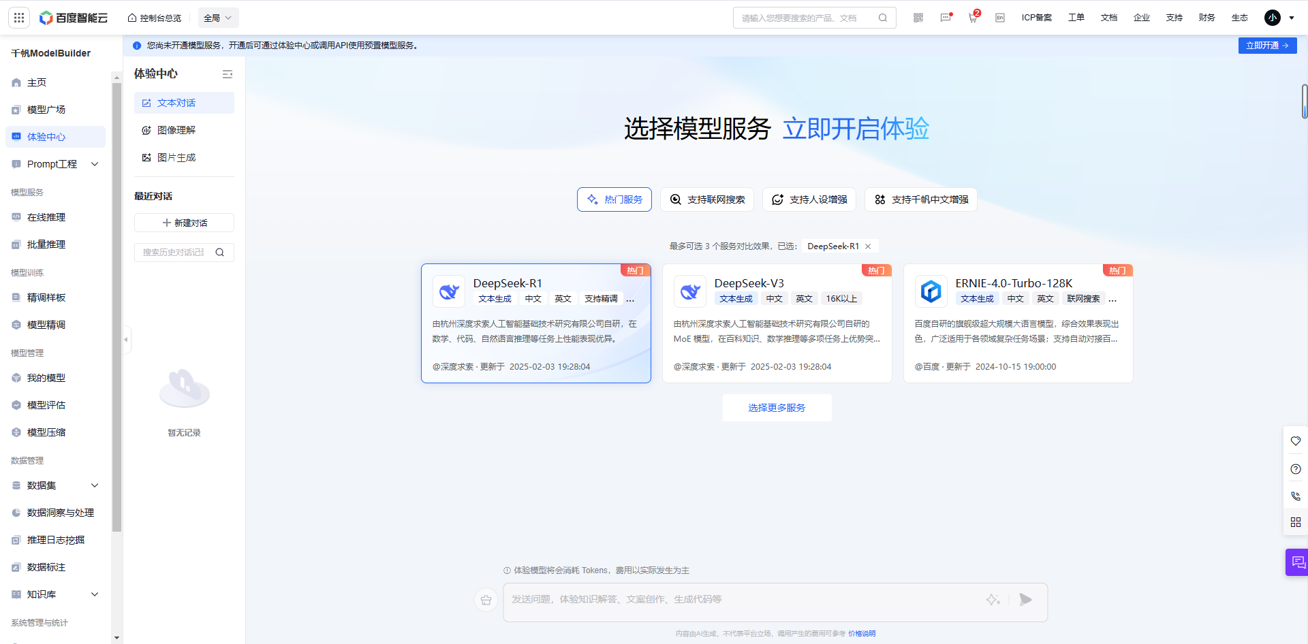The image size is (1308, 644).
Task: Show more tags on DeepSeek-R1 card
Action: tap(630, 299)
